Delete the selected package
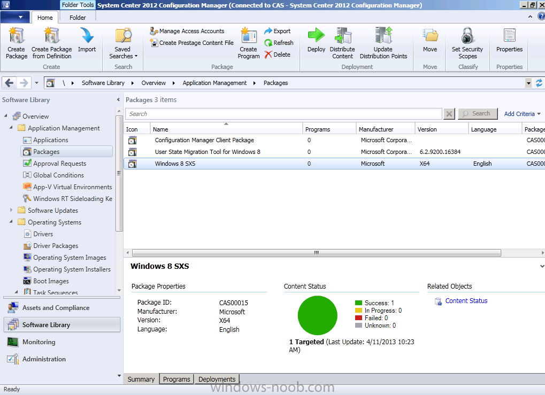 coord(277,55)
